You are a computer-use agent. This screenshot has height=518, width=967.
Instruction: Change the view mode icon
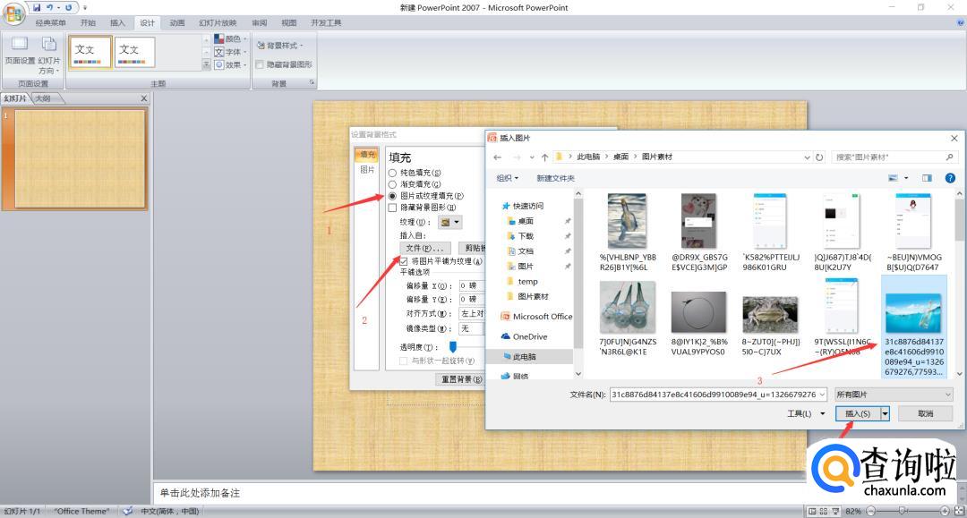click(x=893, y=178)
